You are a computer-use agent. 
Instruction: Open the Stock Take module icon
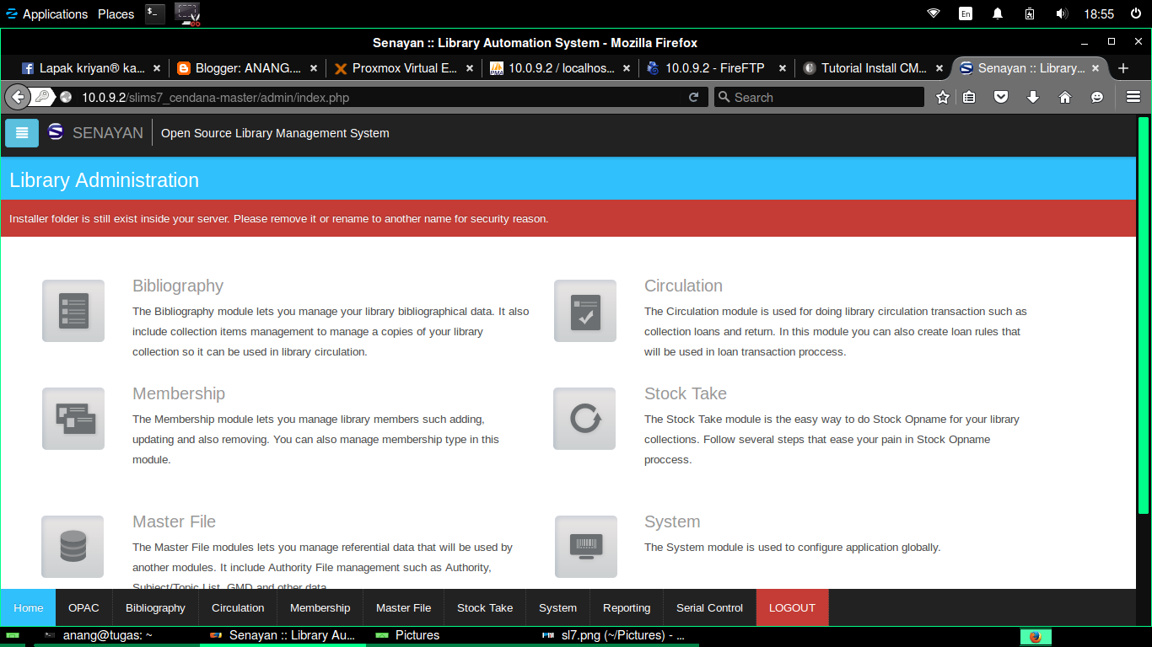(x=584, y=419)
